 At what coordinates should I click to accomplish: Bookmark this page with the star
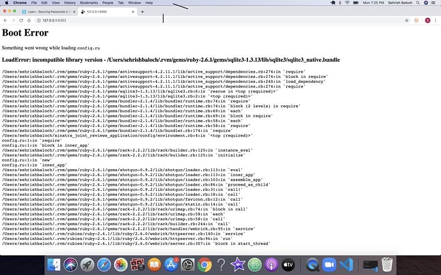coord(406,20)
